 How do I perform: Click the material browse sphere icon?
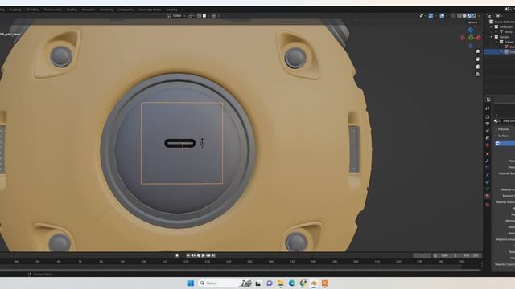pos(496,121)
